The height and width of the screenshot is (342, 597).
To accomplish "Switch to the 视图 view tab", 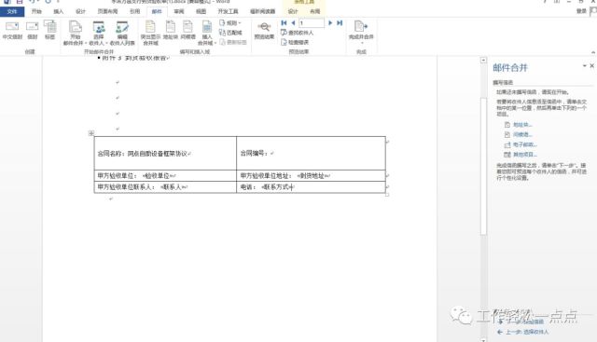I will tap(201, 11).
